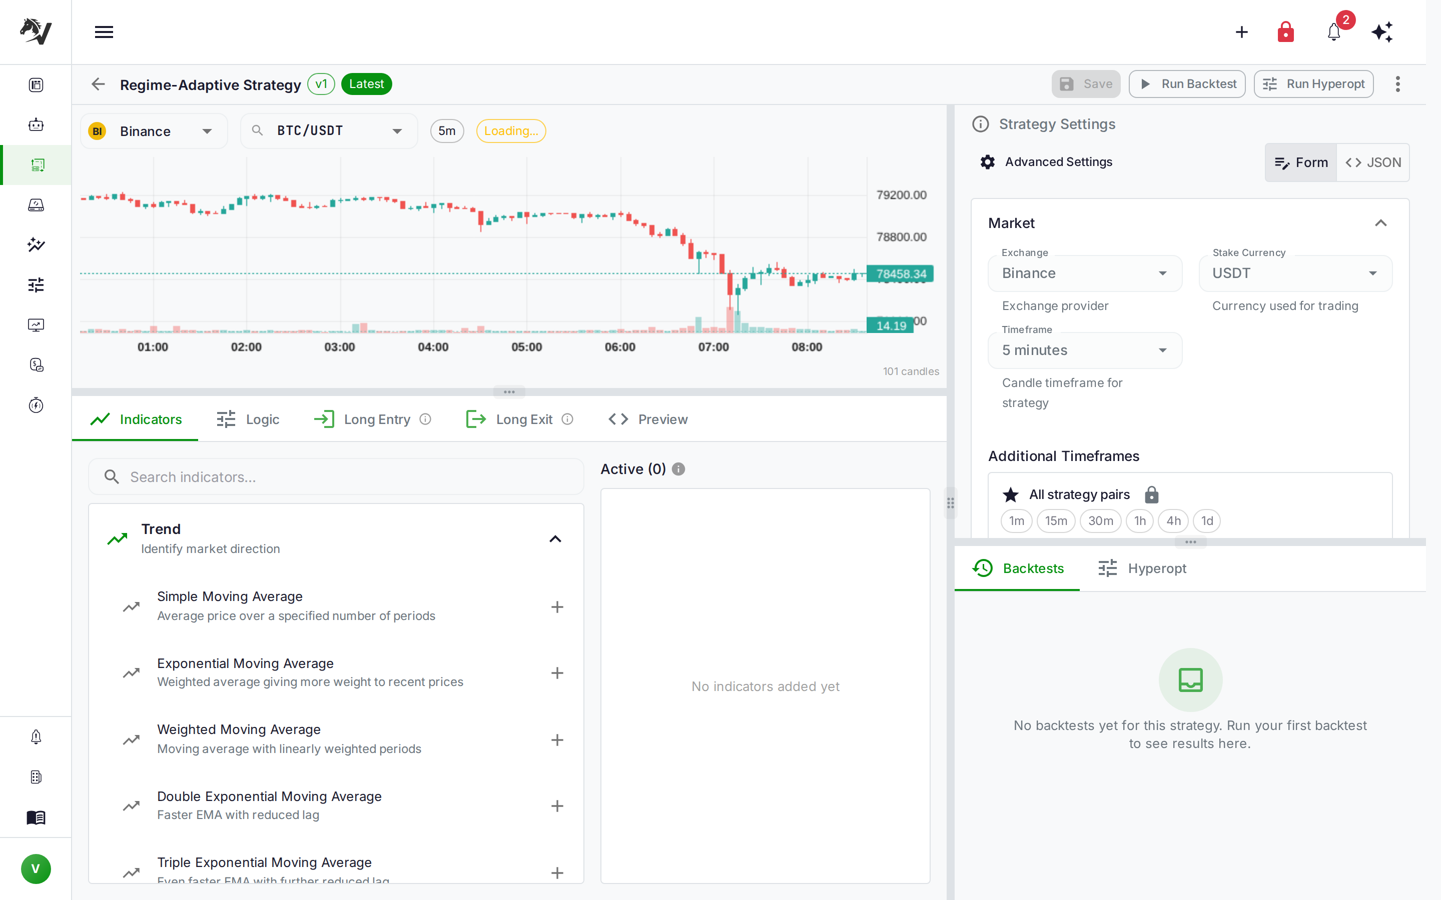The image size is (1441, 900).
Task: Open the hamburger navigation menu
Action: click(x=104, y=32)
